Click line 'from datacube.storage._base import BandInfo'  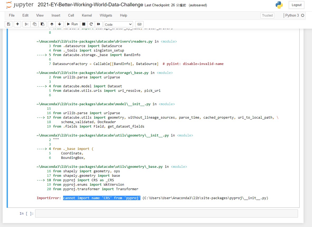[97, 55]
